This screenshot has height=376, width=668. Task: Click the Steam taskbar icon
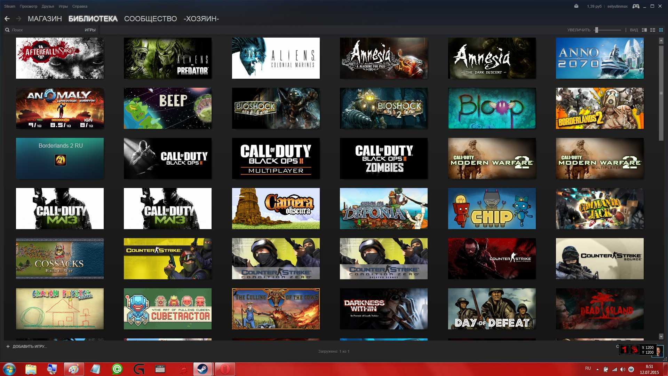pos(202,369)
